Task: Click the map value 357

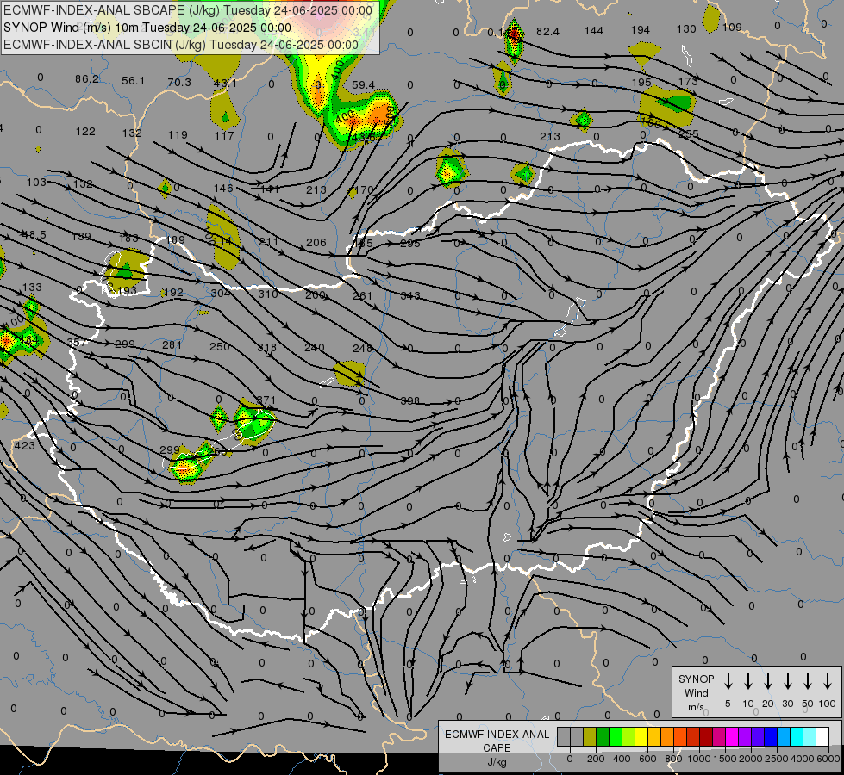Action: (x=78, y=342)
